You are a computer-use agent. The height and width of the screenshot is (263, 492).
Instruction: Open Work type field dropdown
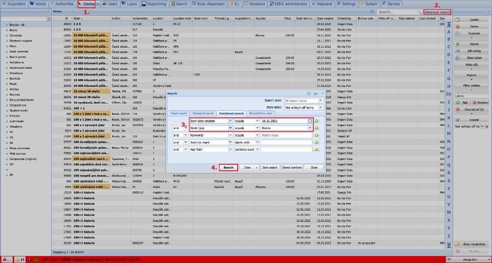click(x=231, y=128)
